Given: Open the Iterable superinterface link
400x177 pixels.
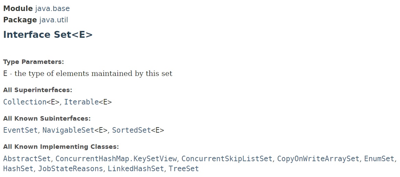Looking at the screenshot, I should (x=81, y=102).
